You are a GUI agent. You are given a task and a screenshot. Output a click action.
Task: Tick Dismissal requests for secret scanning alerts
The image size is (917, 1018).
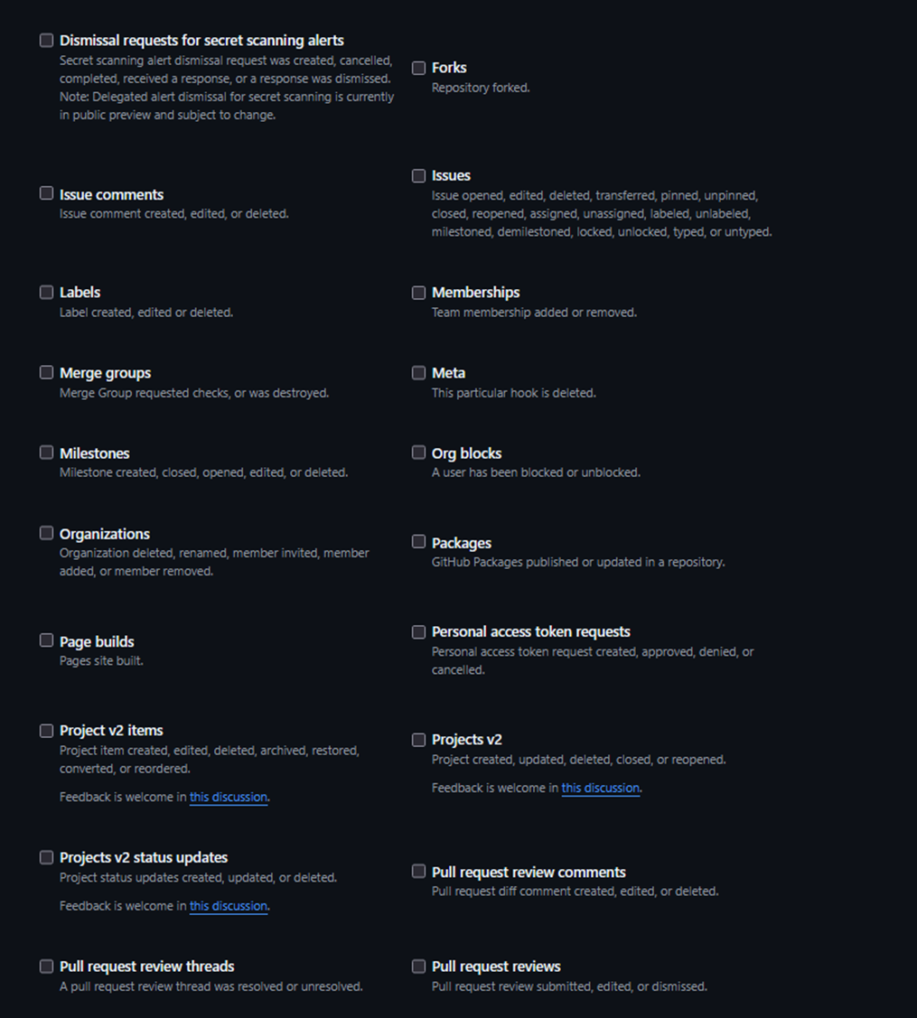point(46,41)
